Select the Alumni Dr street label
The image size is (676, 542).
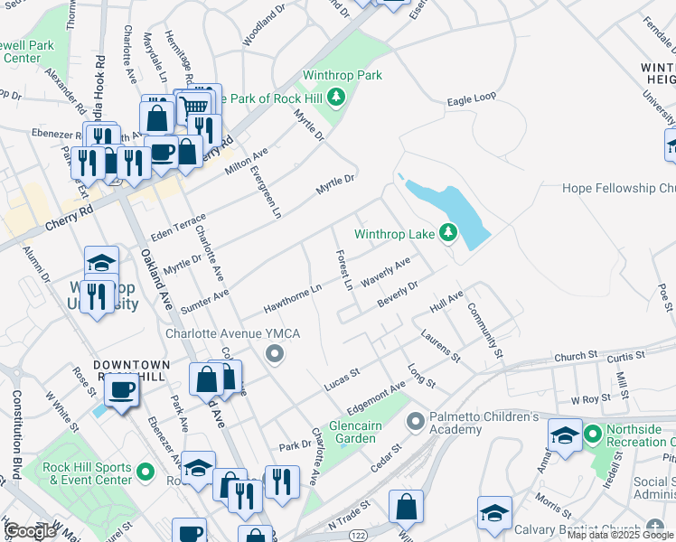click(x=37, y=265)
